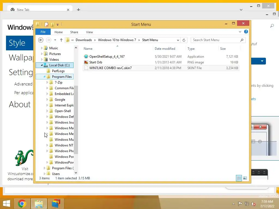279x209 pixels.
Task: Click Windows 10 to Windows 7 breadcrumb
Action: pos(117,40)
